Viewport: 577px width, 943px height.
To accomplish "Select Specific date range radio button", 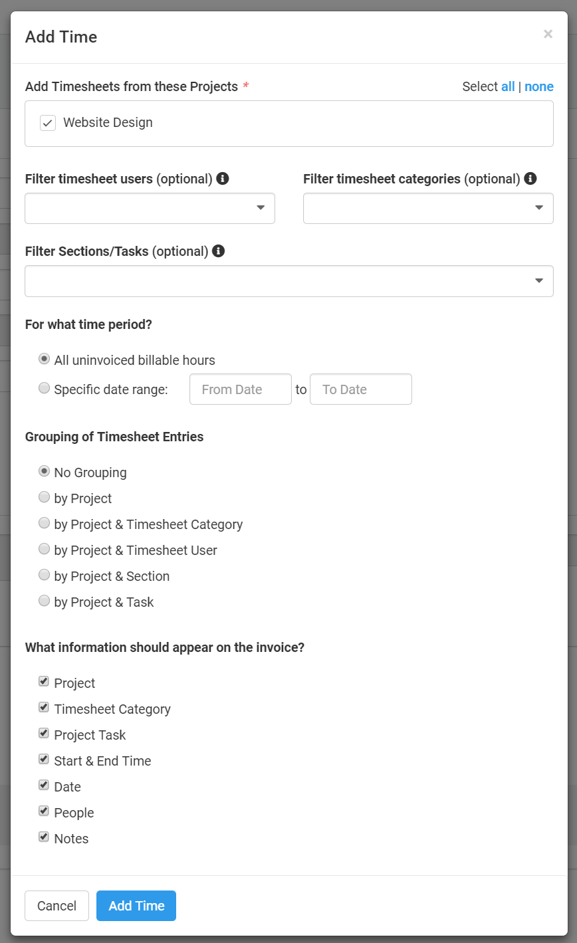I will pyautogui.click(x=44, y=387).
